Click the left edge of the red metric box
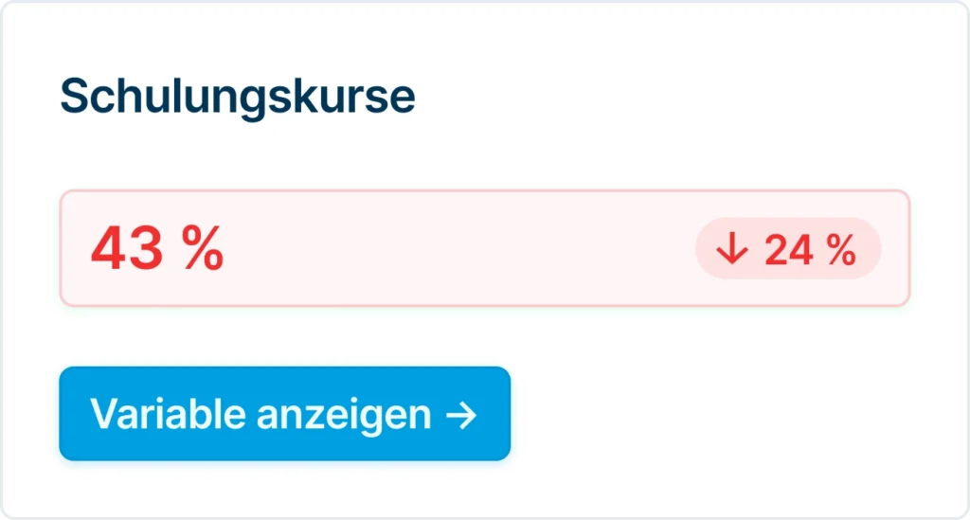Viewport: 970px width, 520px height. pos(63,249)
